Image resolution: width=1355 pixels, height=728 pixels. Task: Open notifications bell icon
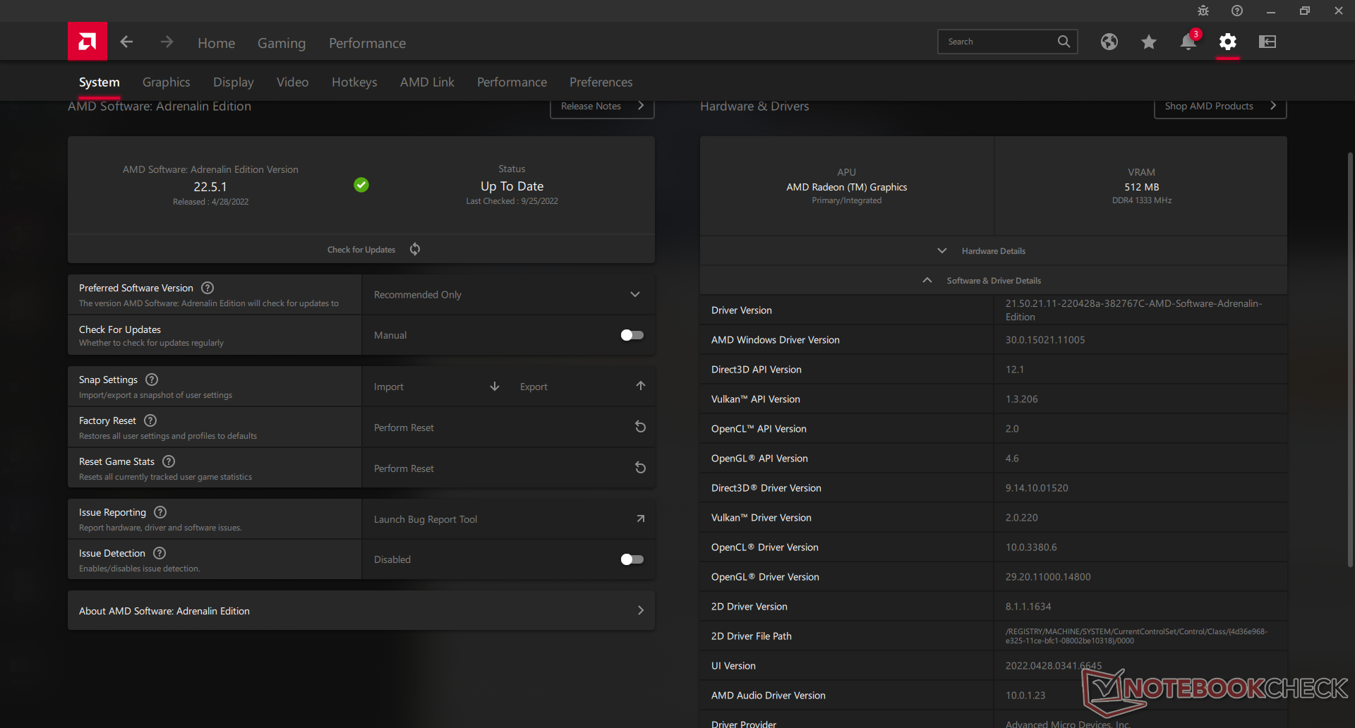click(1188, 42)
